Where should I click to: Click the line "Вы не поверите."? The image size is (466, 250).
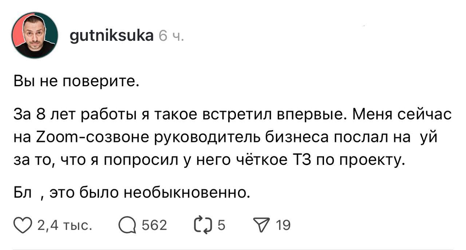[x=76, y=82]
